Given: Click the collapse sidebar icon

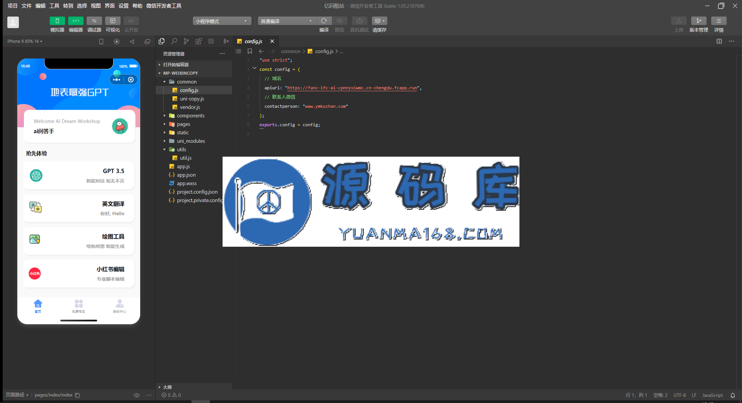Looking at the screenshot, I should point(226,41).
